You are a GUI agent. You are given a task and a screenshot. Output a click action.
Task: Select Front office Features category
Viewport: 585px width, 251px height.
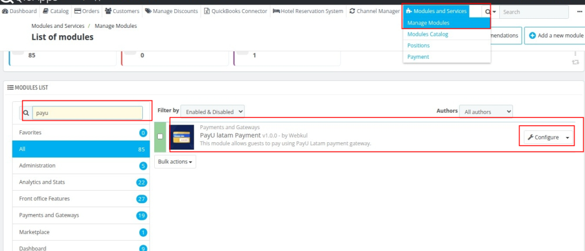(x=81, y=199)
